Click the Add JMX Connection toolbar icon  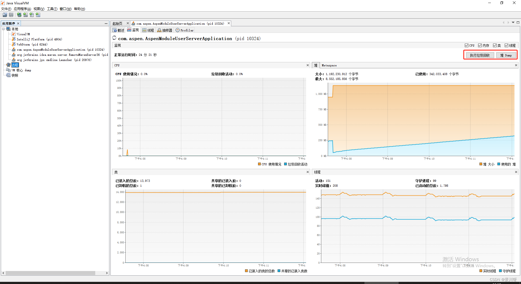click(26, 15)
